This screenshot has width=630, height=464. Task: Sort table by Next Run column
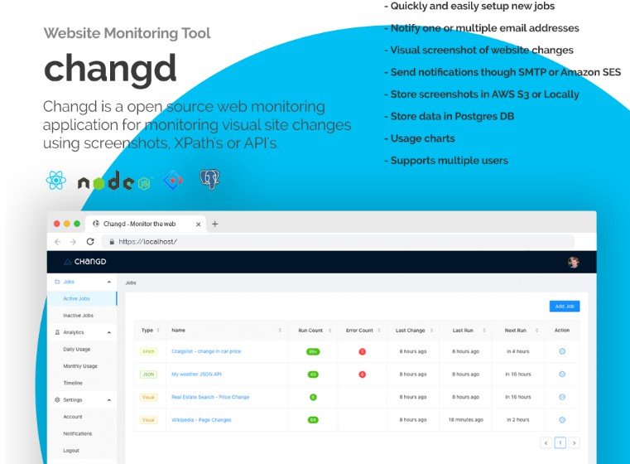[x=536, y=330]
